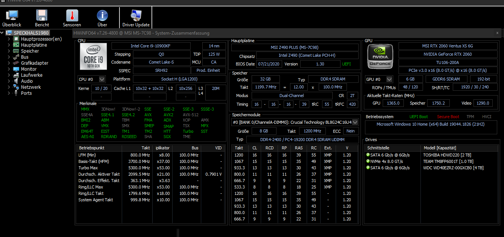
Task: Click the Schnittstelle column header
Action: pos(393,148)
